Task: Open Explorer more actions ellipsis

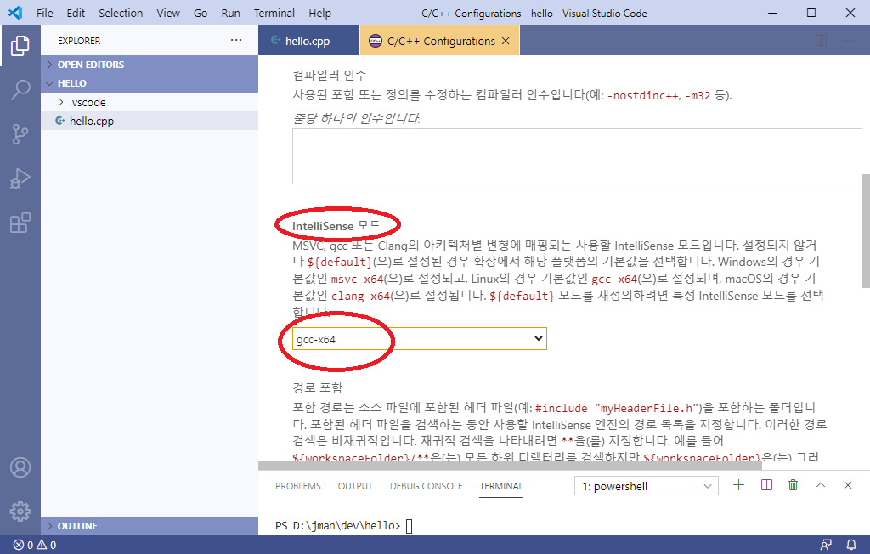Action: 236,40
